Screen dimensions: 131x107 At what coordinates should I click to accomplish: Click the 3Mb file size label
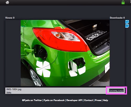9,93
